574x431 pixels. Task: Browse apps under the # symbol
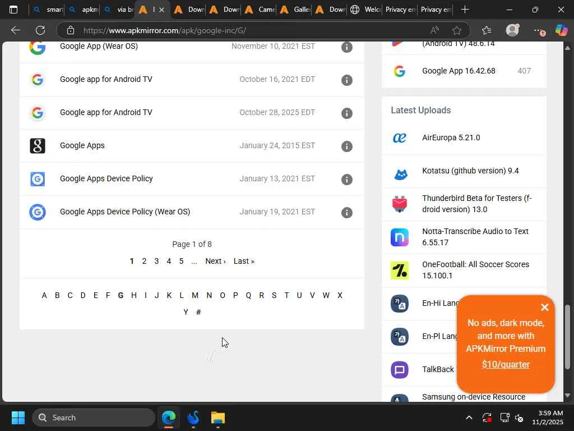(198, 312)
